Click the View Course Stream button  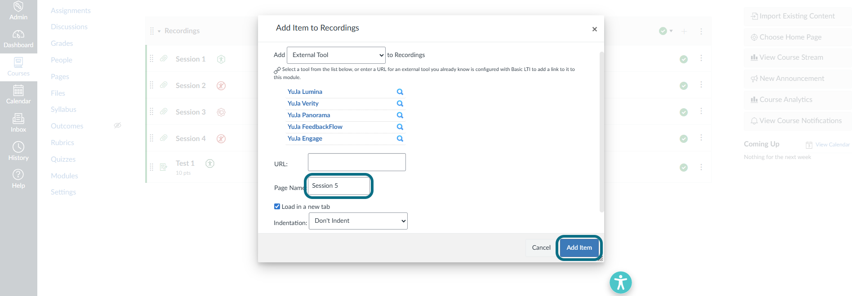coord(797,57)
